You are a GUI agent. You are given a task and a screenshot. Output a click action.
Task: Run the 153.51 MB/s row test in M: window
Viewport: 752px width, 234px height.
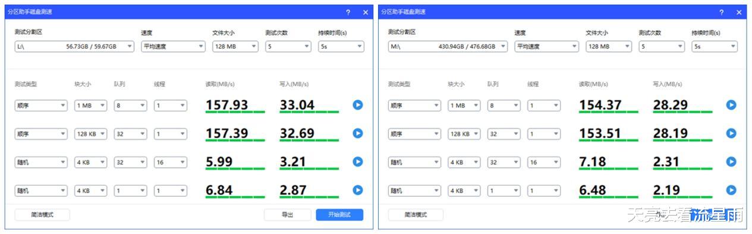tap(731, 133)
